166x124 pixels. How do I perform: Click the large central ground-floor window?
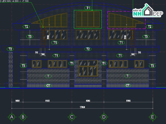[x=88, y=68]
